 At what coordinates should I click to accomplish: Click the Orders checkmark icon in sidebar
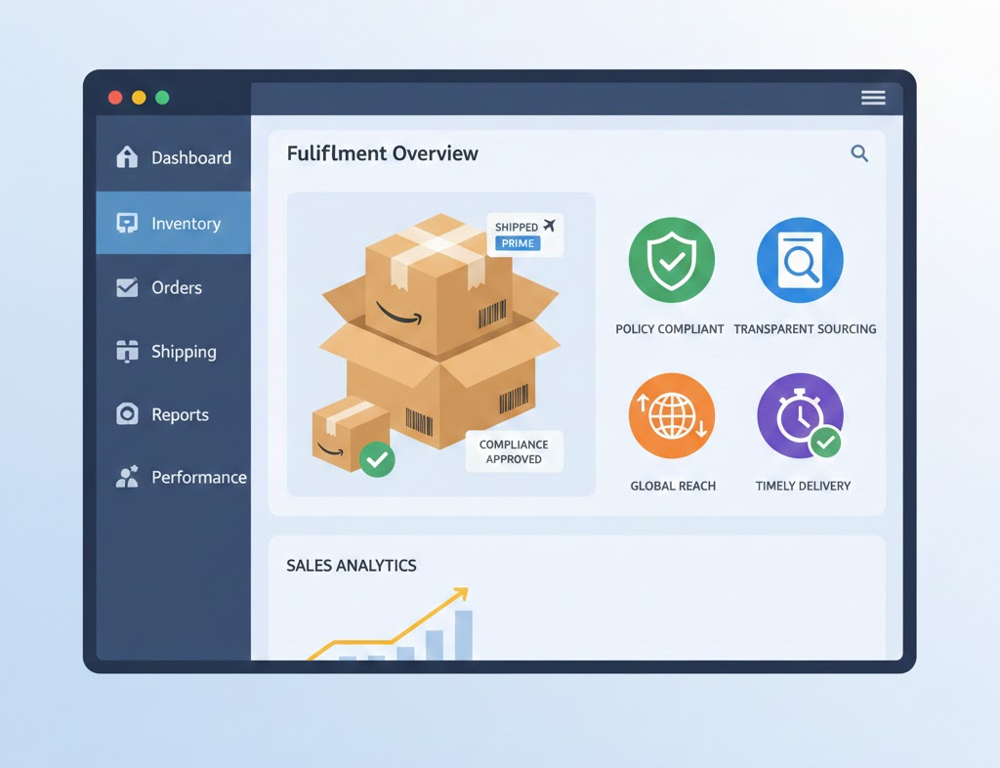(127, 287)
